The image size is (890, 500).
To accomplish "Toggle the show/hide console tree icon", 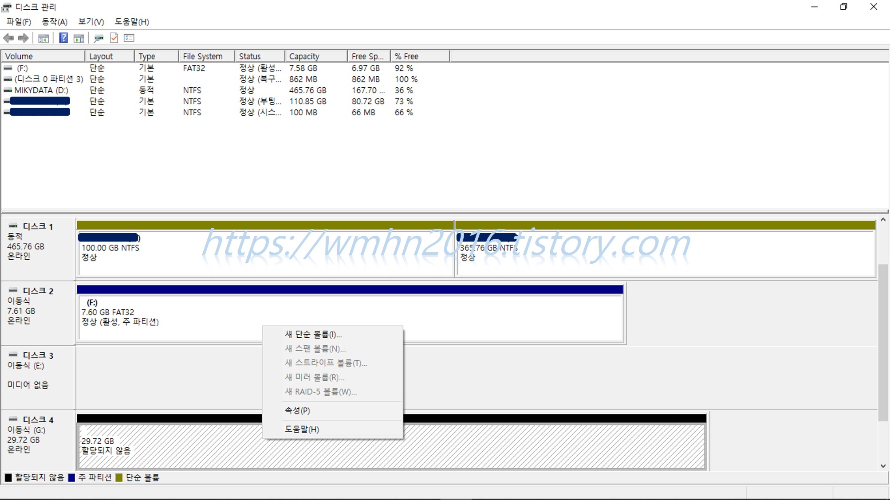I will 43,38.
